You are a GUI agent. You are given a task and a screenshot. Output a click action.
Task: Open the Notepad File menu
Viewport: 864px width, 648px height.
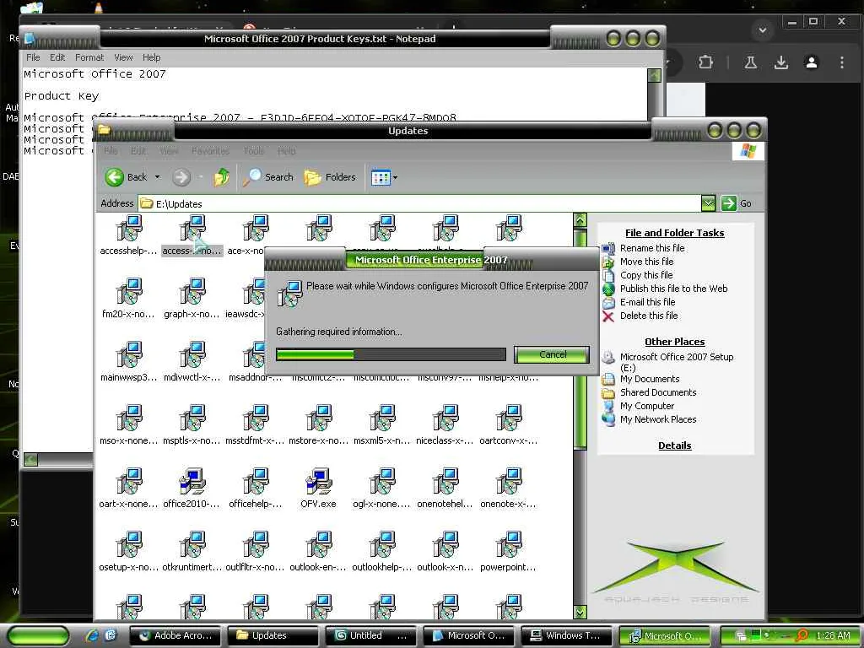(x=33, y=57)
